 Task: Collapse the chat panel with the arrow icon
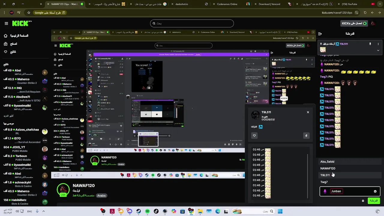[x=320, y=34]
